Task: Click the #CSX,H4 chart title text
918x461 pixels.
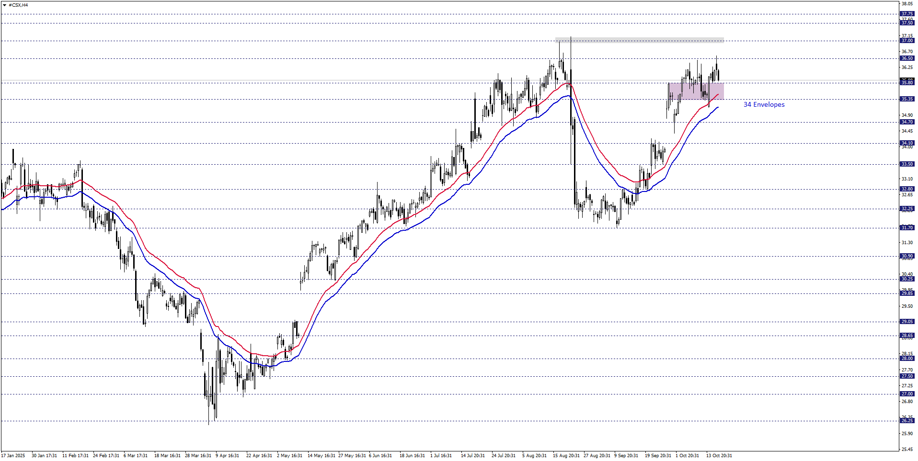Action: [x=18, y=5]
